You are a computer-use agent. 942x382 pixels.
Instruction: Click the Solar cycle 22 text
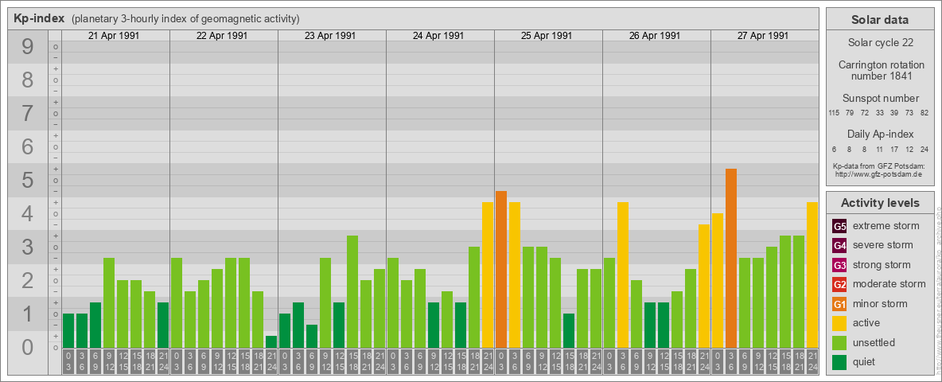click(x=879, y=43)
